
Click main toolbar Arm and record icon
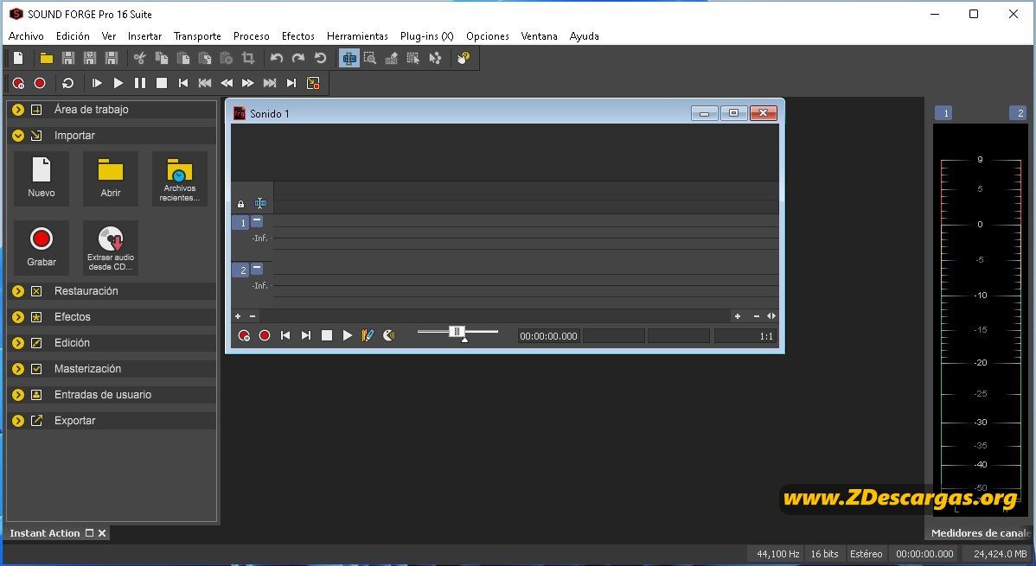(x=18, y=83)
